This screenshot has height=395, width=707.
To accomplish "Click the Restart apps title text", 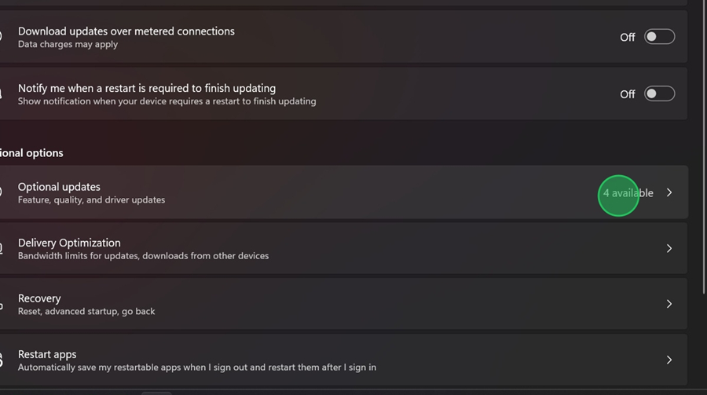I will coord(47,354).
